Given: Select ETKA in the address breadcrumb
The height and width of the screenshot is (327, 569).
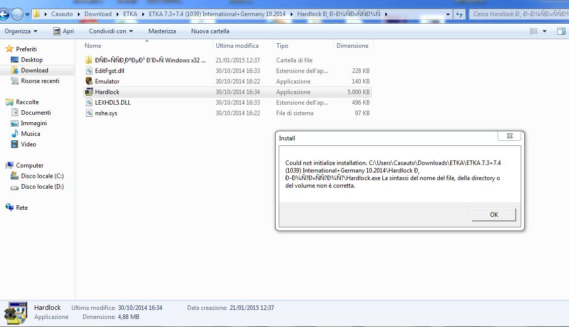Looking at the screenshot, I should coord(130,14).
